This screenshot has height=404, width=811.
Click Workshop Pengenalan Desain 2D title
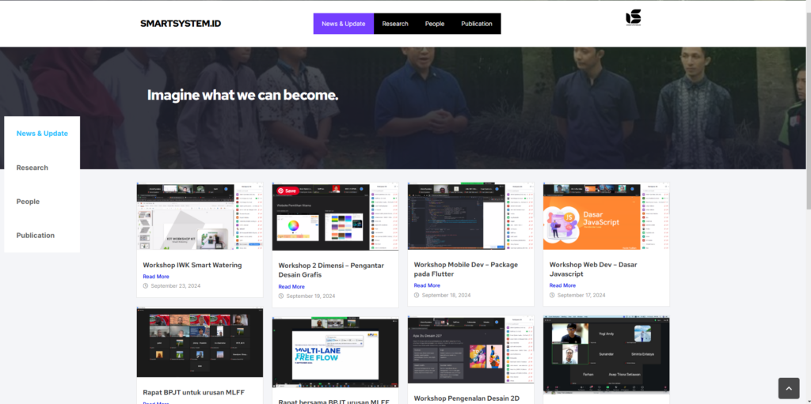point(466,398)
